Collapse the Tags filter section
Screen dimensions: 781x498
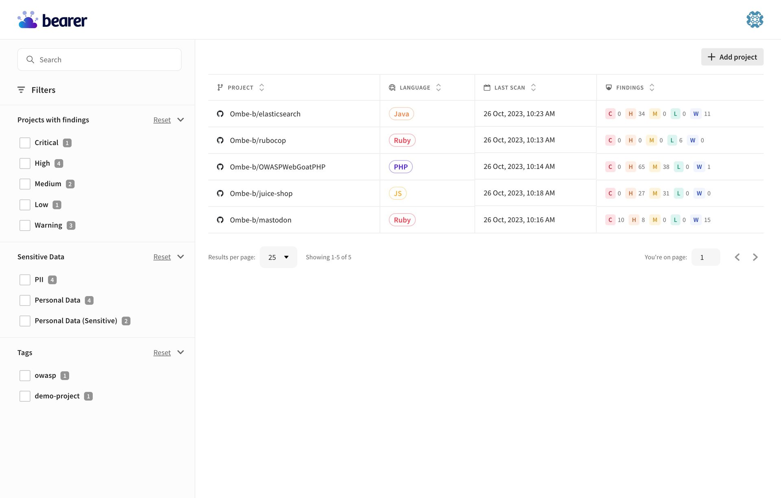[x=181, y=353]
